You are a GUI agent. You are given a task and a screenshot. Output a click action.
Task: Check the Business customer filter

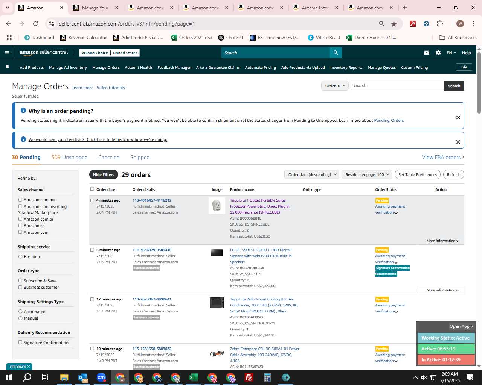pos(20,287)
